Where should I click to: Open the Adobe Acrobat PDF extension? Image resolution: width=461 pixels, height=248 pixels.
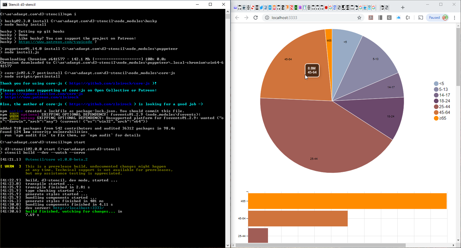[x=371, y=18]
